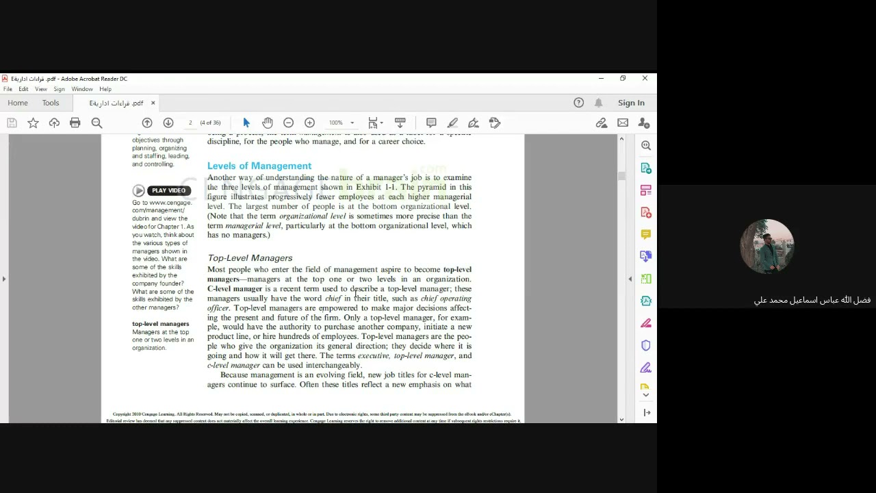Open the View menu
876x493 pixels.
(41, 89)
